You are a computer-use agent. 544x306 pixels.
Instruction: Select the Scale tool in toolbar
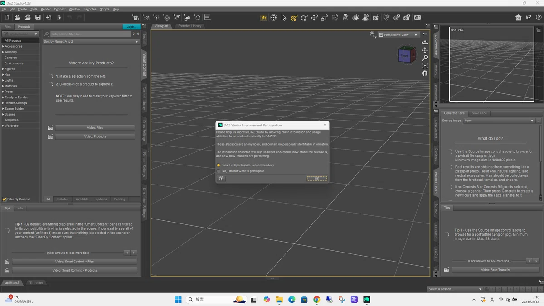[325, 17]
